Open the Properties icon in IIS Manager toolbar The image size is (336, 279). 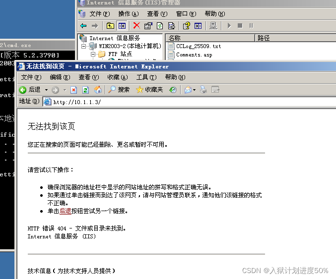tap(148, 26)
